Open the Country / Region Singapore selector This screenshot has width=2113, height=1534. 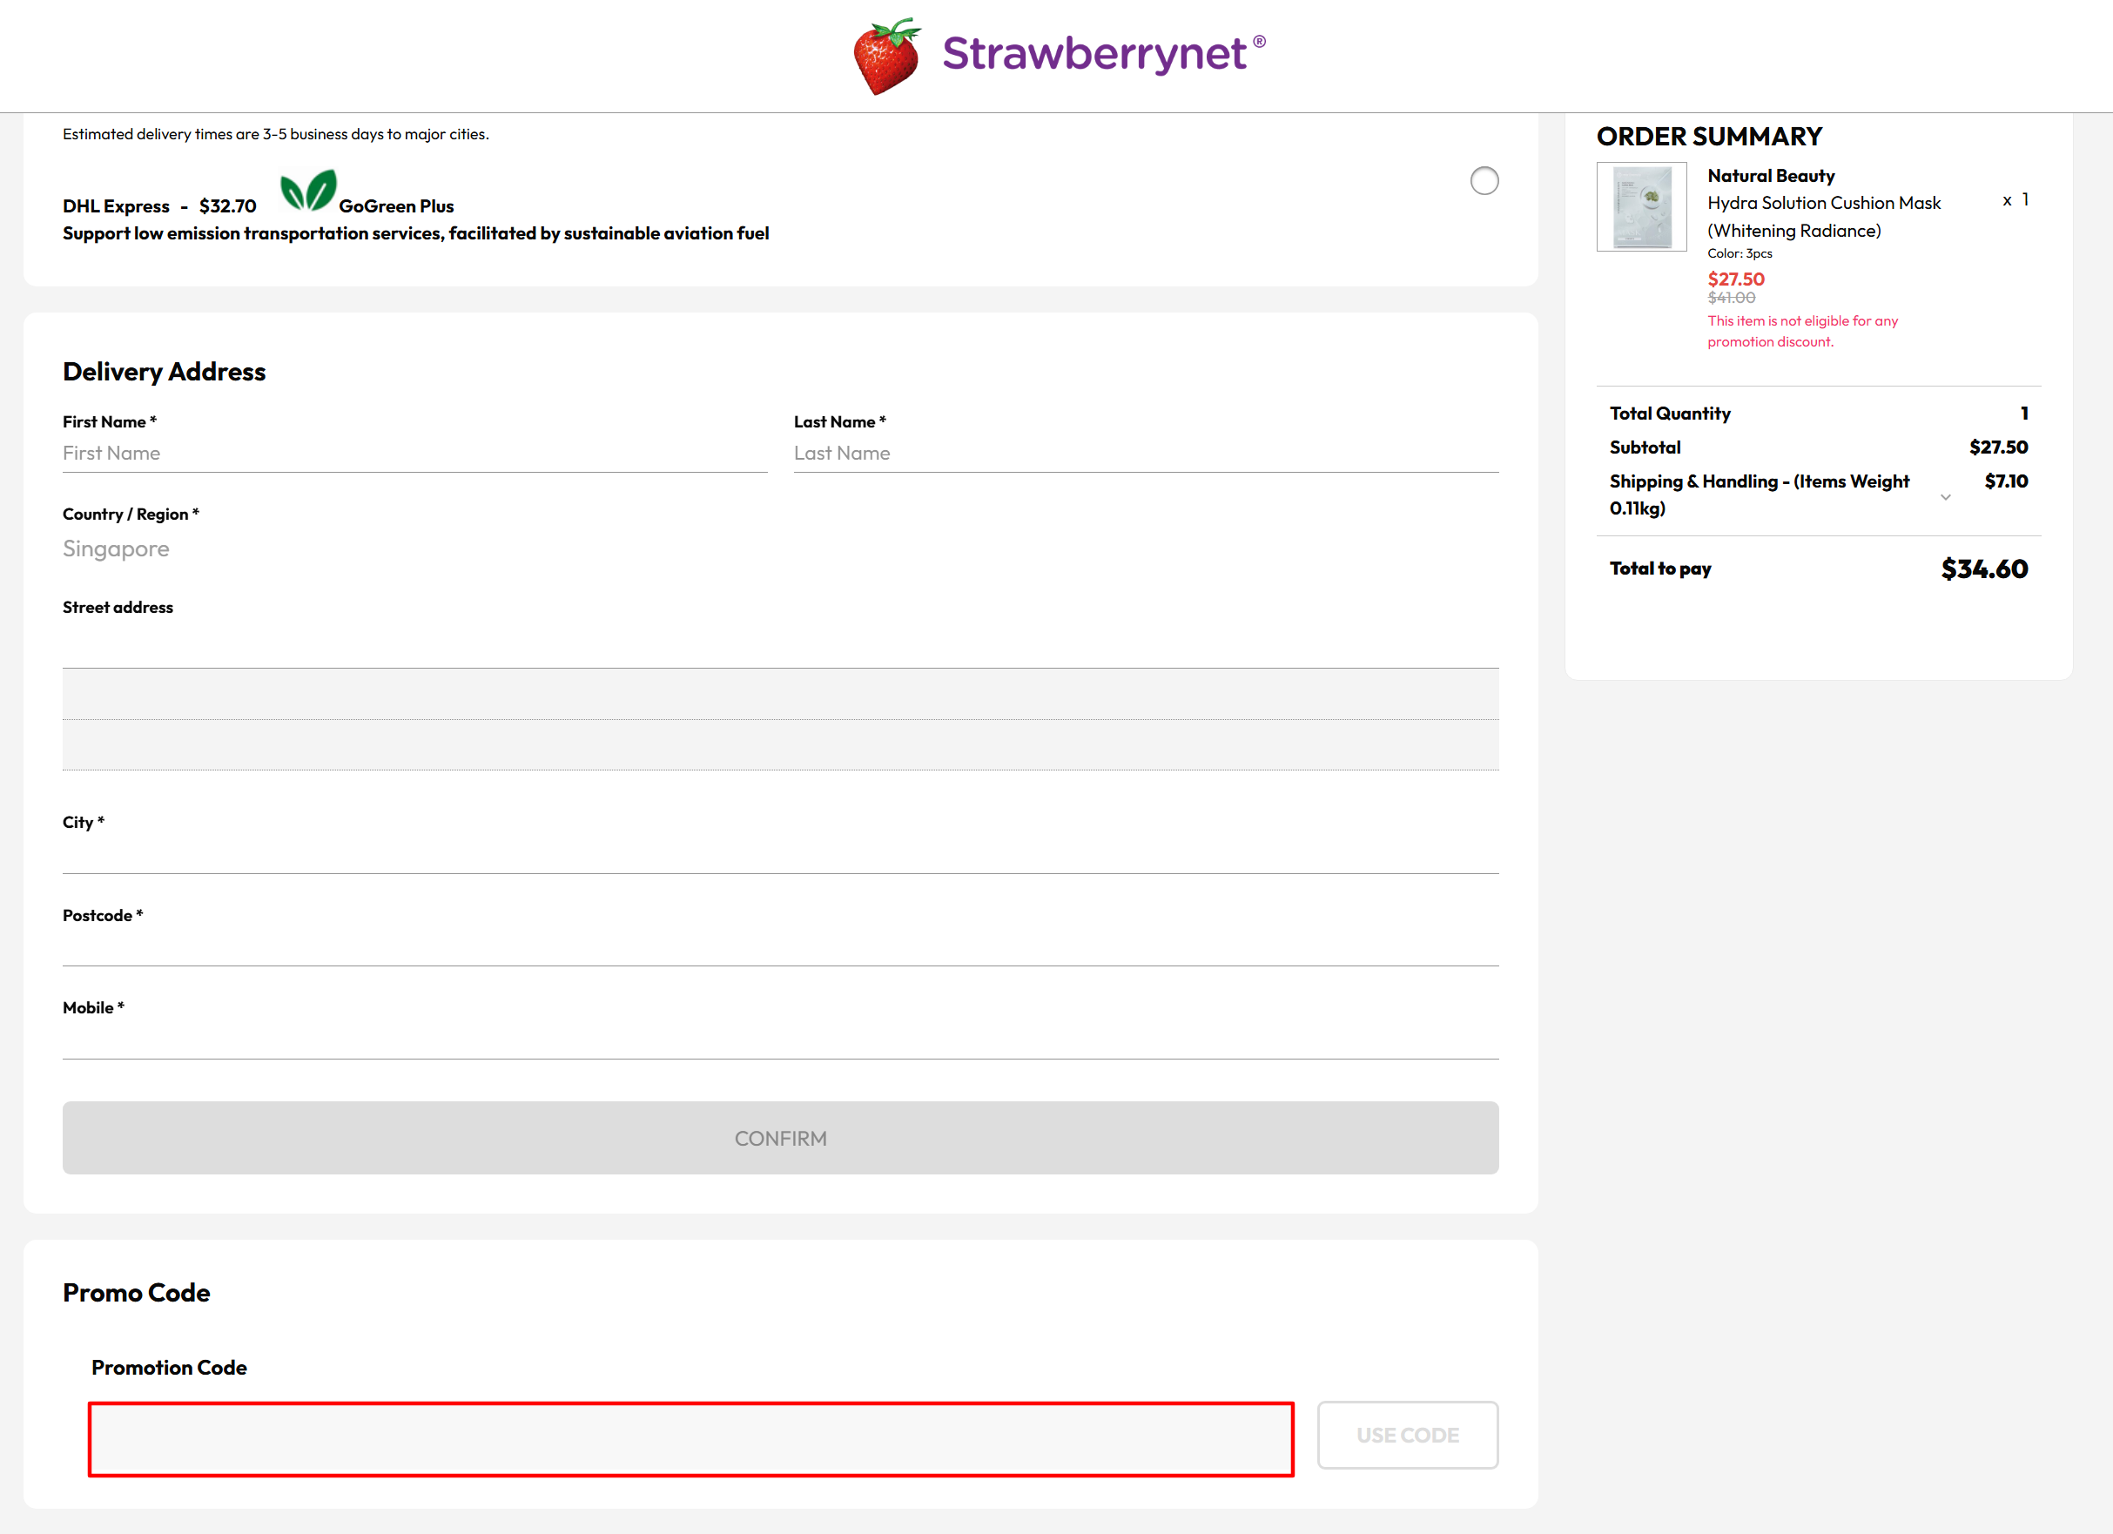tap(117, 548)
